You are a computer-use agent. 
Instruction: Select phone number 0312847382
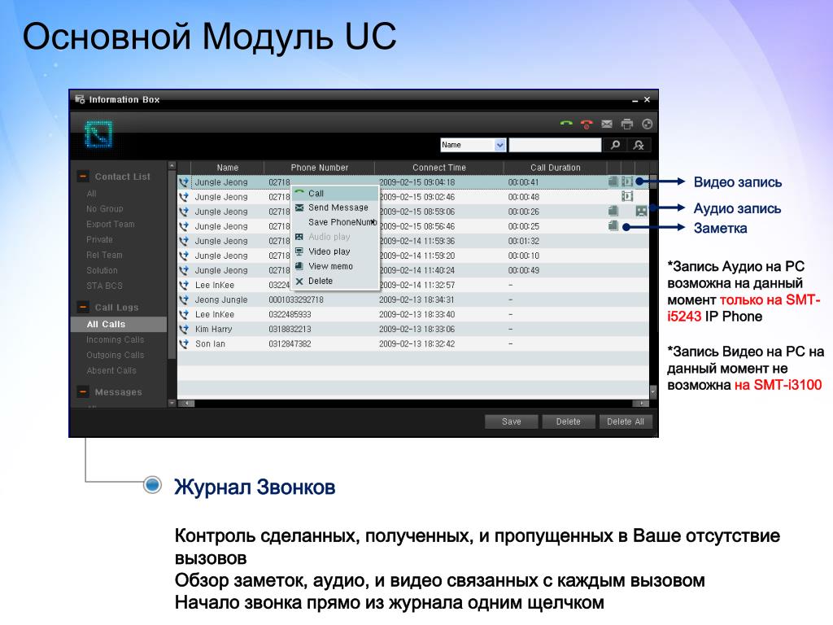(x=290, y=344)
